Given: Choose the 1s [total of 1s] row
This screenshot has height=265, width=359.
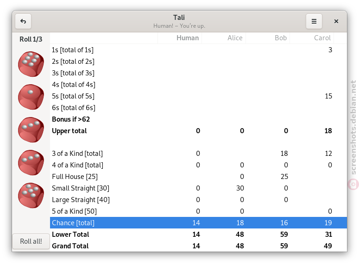Looking at the screenshot, I should (198, 50).
